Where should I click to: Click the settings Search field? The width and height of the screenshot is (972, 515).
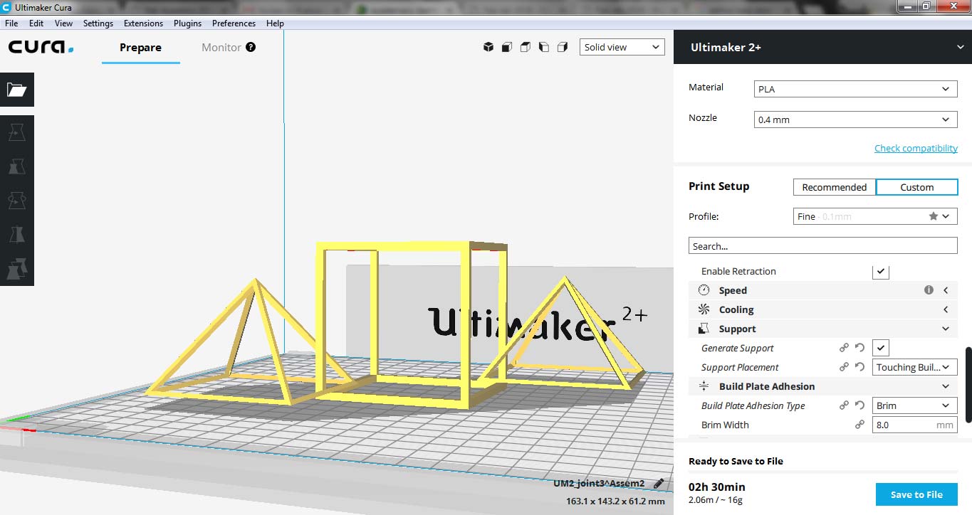822,246
